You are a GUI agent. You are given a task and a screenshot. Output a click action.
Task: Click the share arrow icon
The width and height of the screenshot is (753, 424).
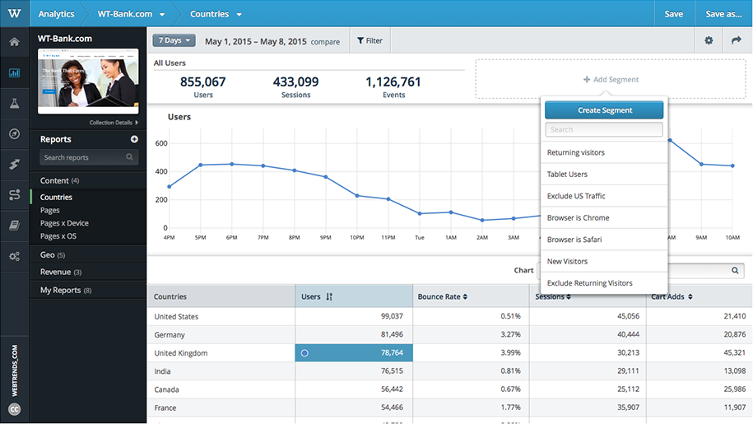(737, 41)
